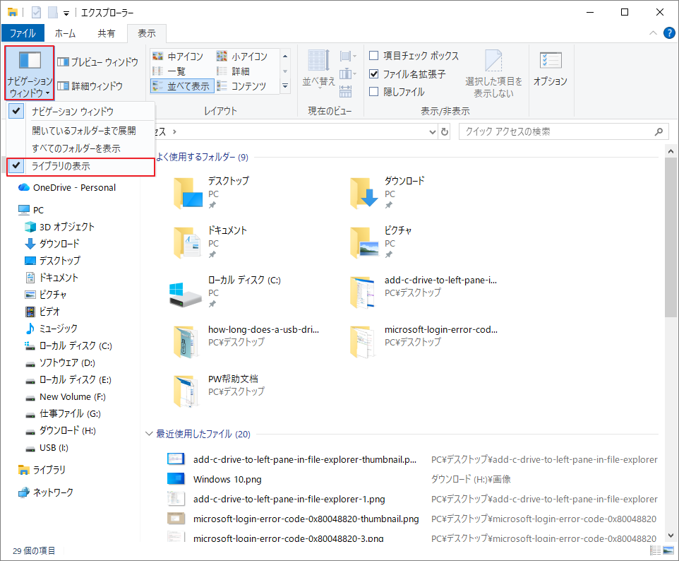Open the Help question mark icon
This screenshot has height=561, width=679.
[x=669, y=33]
